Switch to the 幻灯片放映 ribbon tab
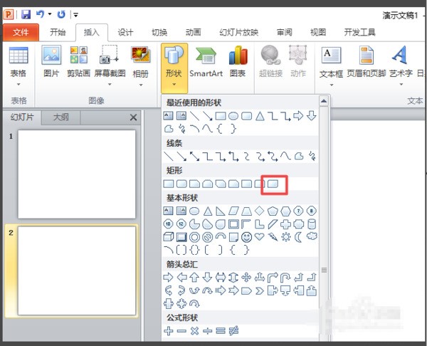This screenshot has height=346, width=427. [x=239, y=33]
